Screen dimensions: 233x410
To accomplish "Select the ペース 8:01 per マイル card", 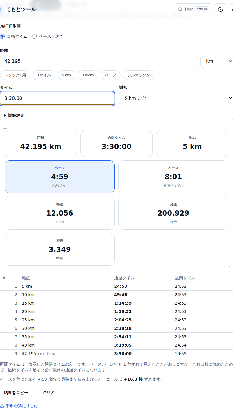I will [x=173, y=177].
